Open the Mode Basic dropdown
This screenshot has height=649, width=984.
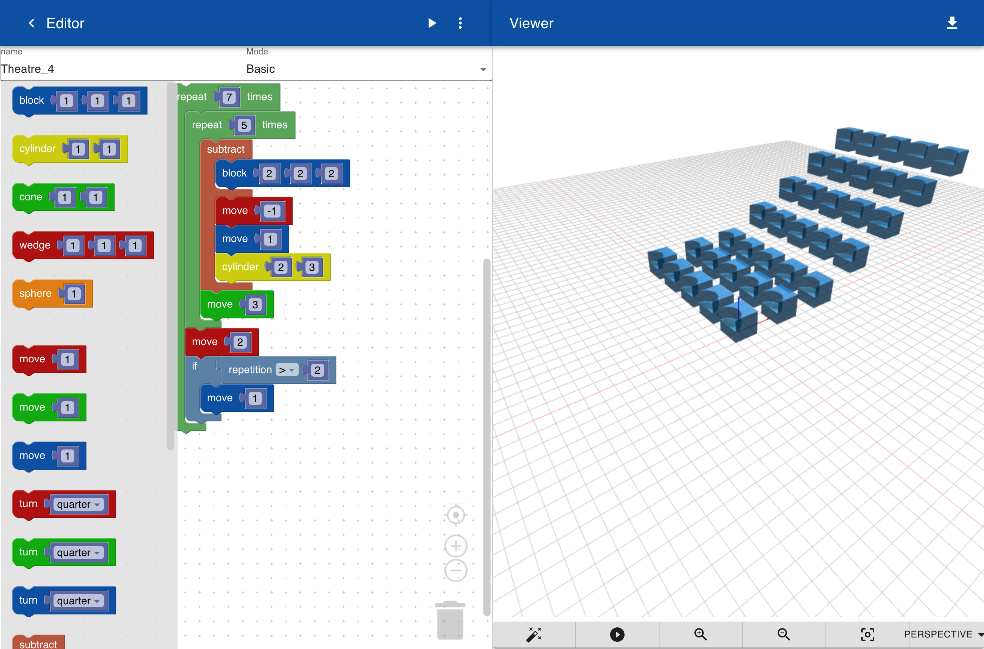click(368, 69)
